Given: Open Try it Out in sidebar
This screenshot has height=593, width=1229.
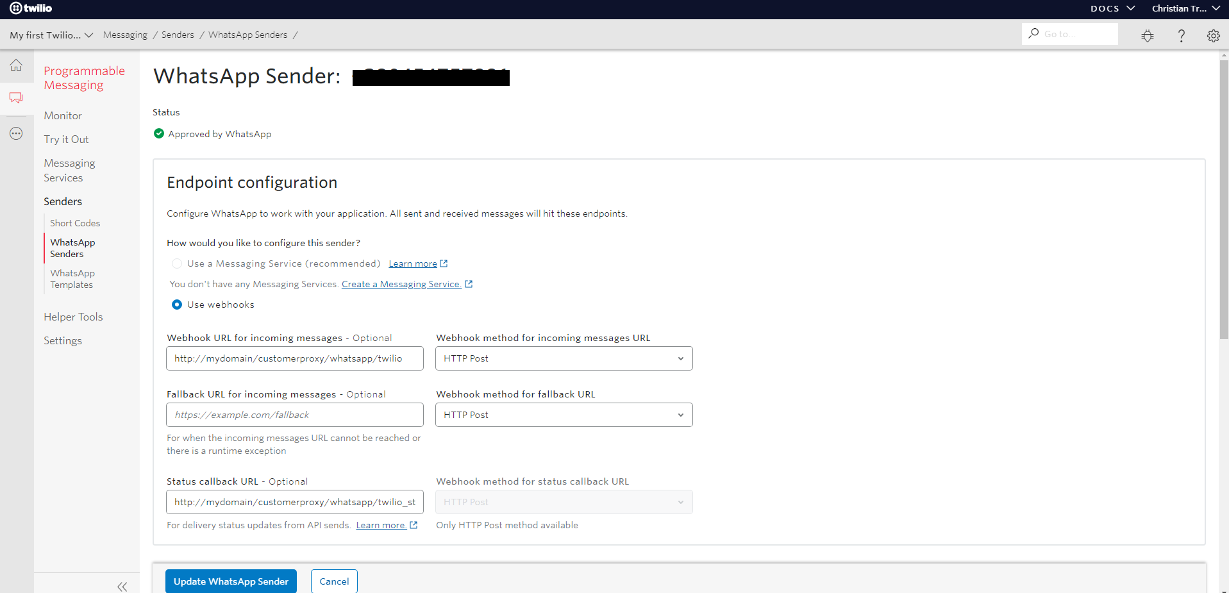Looking at the screenshot, I should coord(66,139).
